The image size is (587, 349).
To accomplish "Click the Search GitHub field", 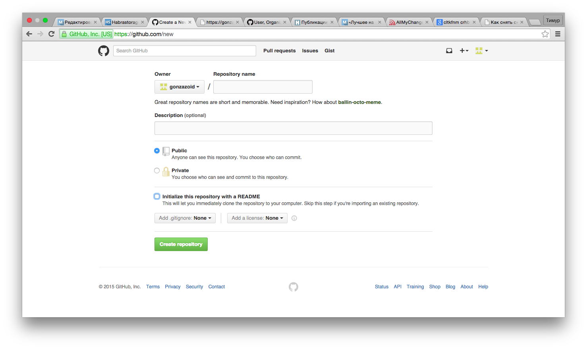I will [184, 51].
